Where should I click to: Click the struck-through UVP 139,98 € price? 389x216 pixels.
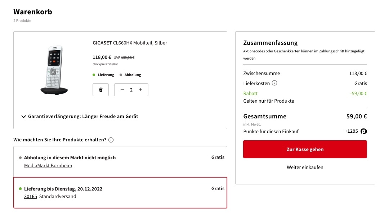point(124,57)
